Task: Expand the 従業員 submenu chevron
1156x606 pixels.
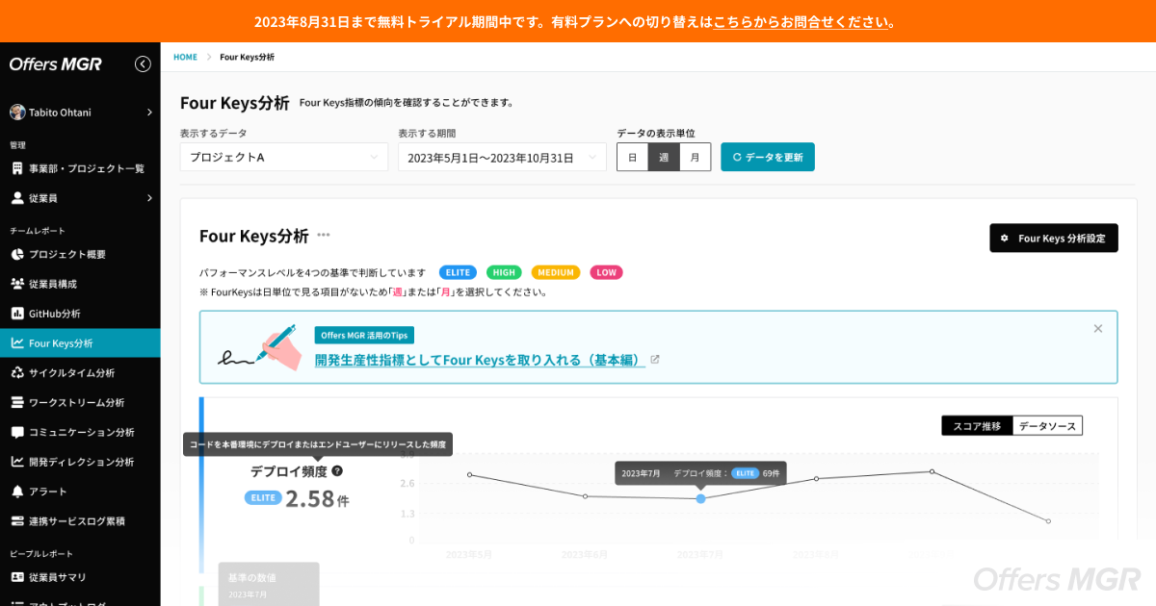Action: pyautogui.click(x=149, y=198)
